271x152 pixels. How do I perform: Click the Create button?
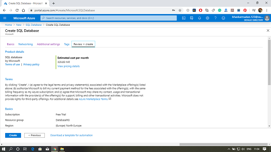click(13, 135)
